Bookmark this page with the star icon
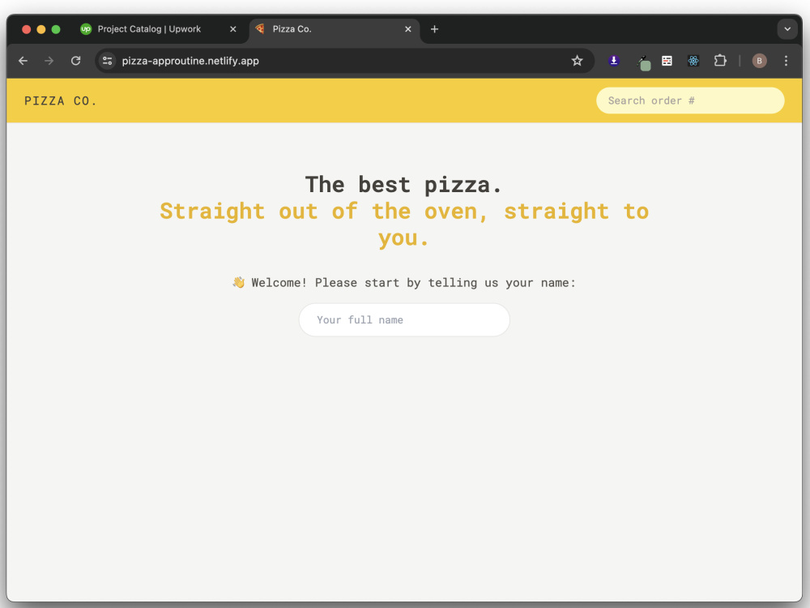Image resolution: width=810 pixels, height=608 pixels. click(577, 61)
